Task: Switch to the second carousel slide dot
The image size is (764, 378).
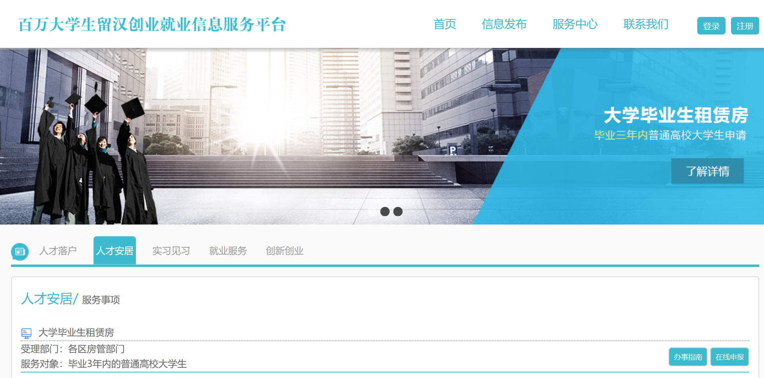Action: click(385, 212)
